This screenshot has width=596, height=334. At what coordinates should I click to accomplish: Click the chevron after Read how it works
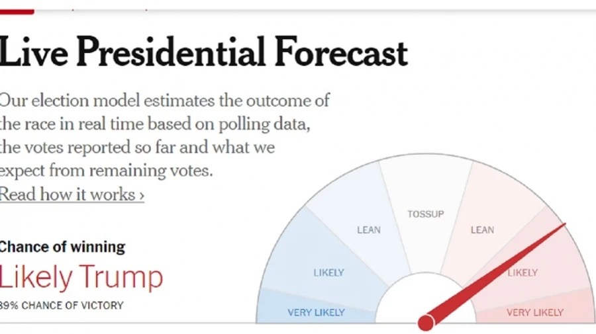141,195
